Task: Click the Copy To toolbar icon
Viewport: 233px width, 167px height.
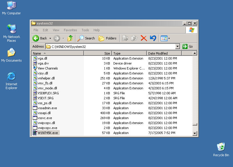Action: (x=134, y=38)
